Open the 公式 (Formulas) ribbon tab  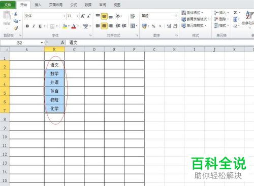(x=74, y=5)
